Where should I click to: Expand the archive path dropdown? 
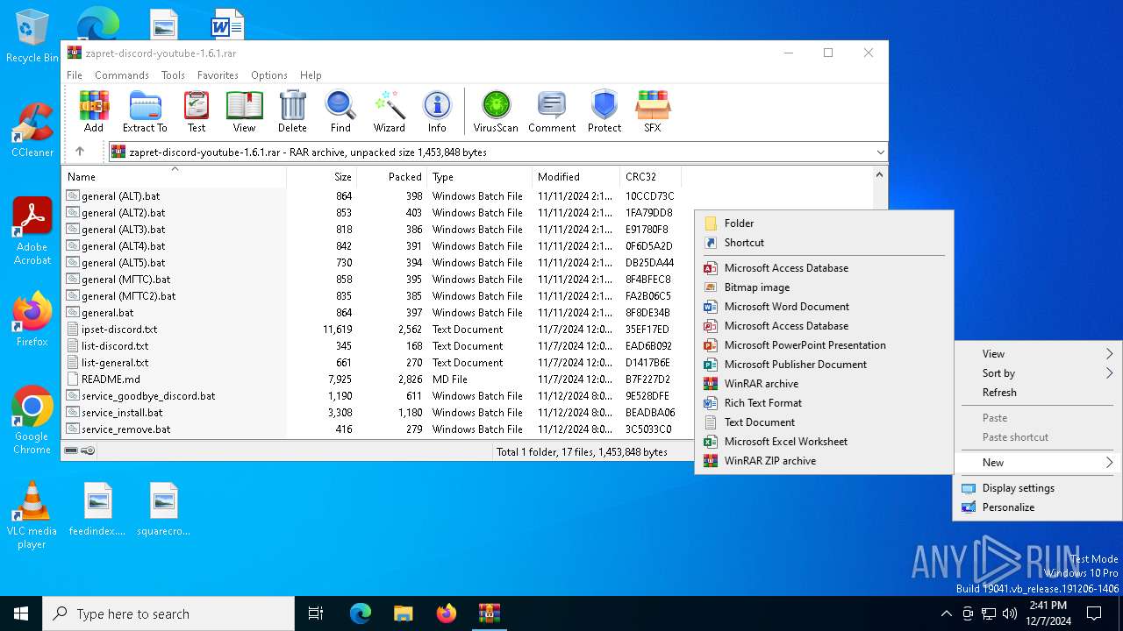pyautogui.click(x=880, y=152)
